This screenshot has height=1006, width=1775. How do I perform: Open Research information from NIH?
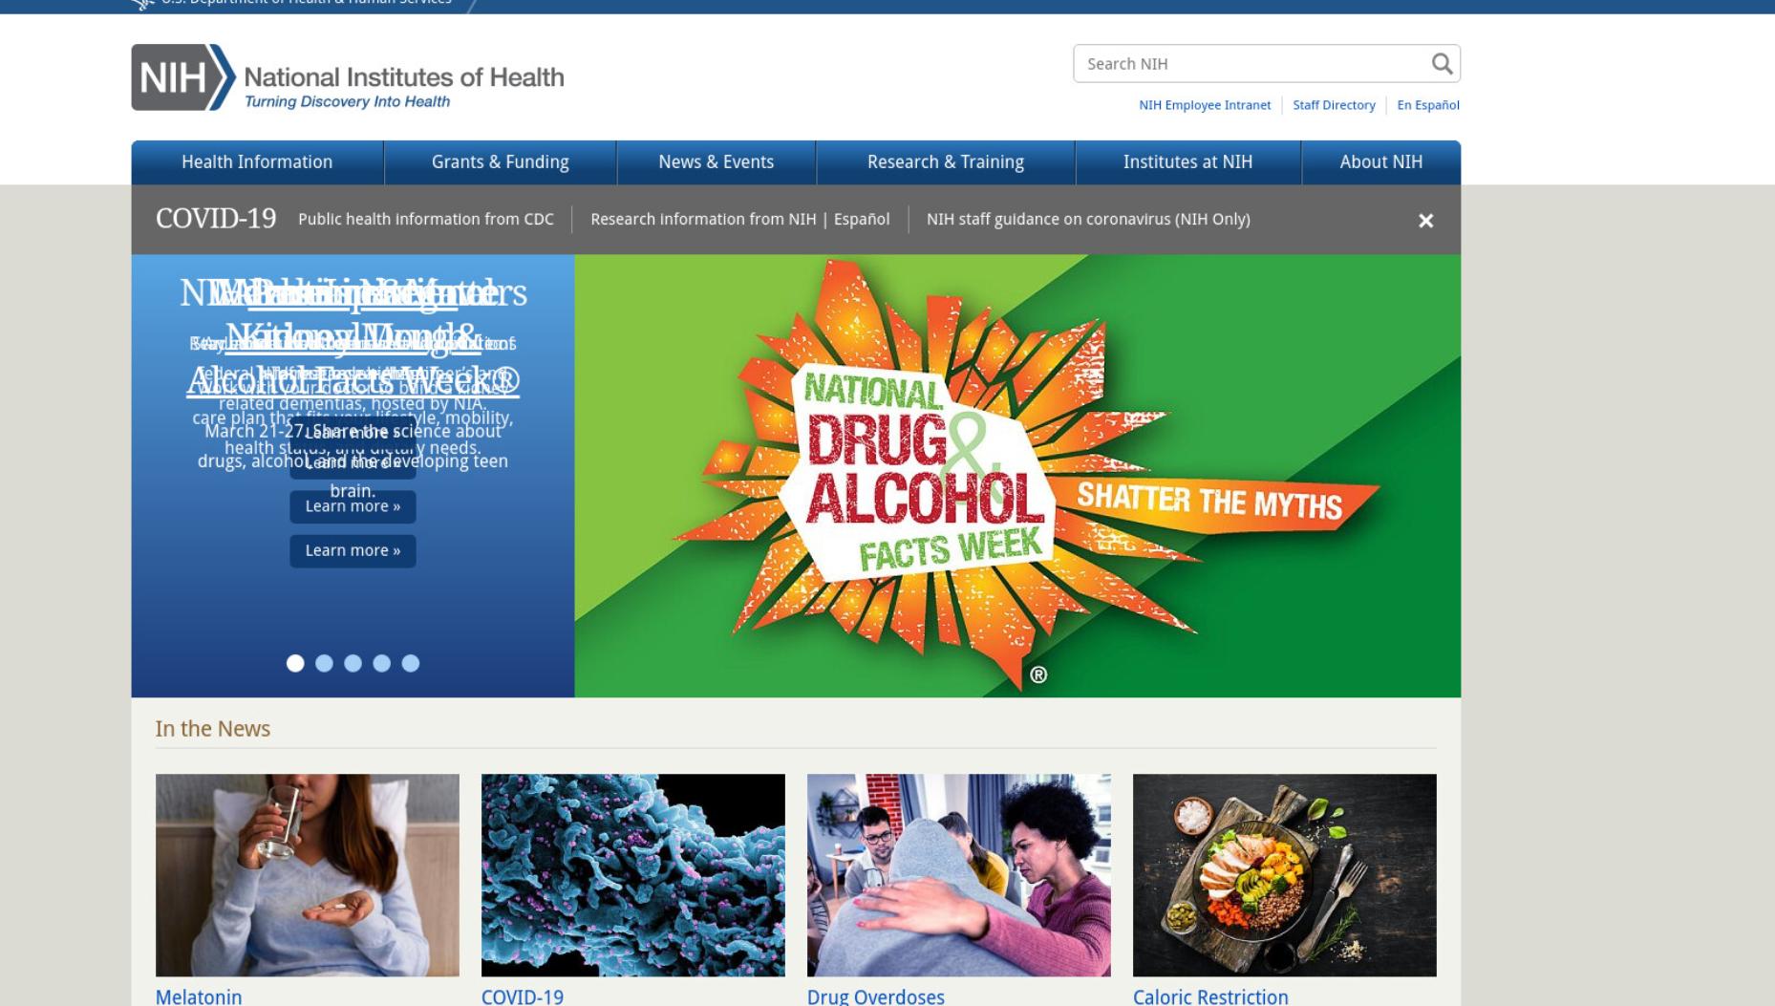click(x=703, y=220)
